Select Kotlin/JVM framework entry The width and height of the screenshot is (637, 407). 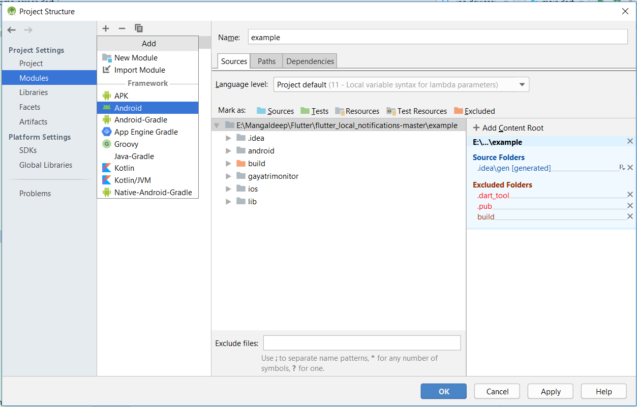coord(147,180)
